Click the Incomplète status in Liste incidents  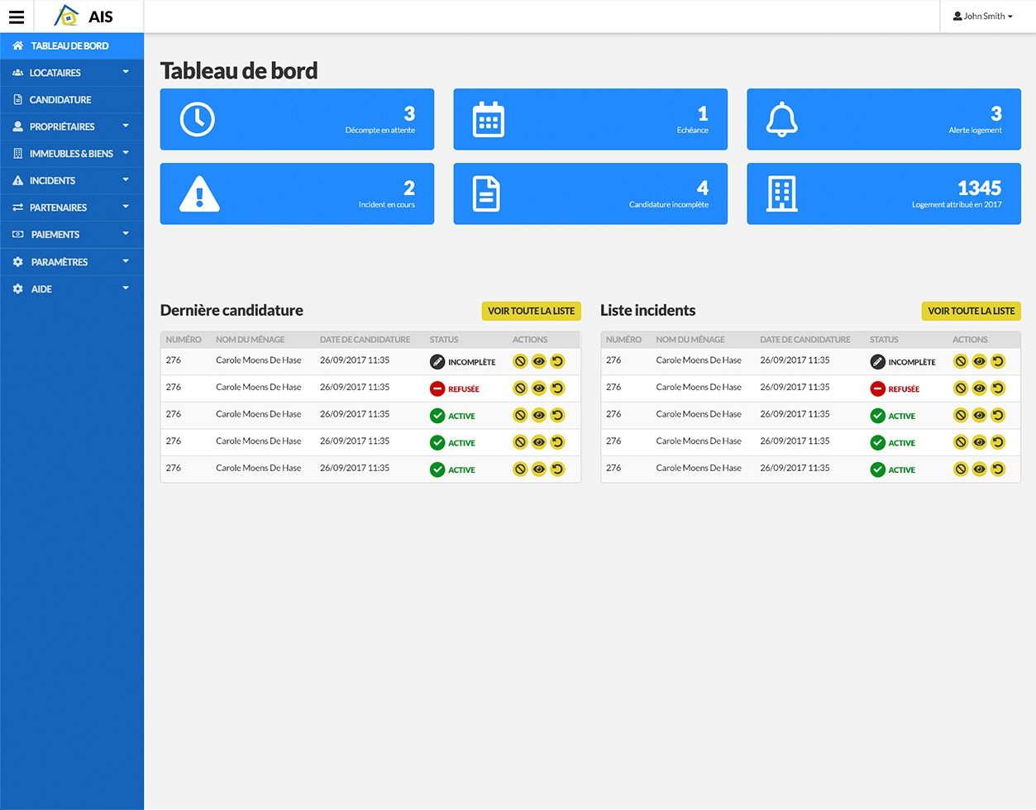(x=903, y=362)
